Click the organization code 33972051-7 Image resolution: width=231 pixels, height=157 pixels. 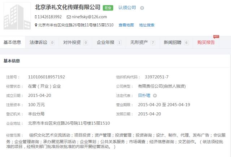157,77
